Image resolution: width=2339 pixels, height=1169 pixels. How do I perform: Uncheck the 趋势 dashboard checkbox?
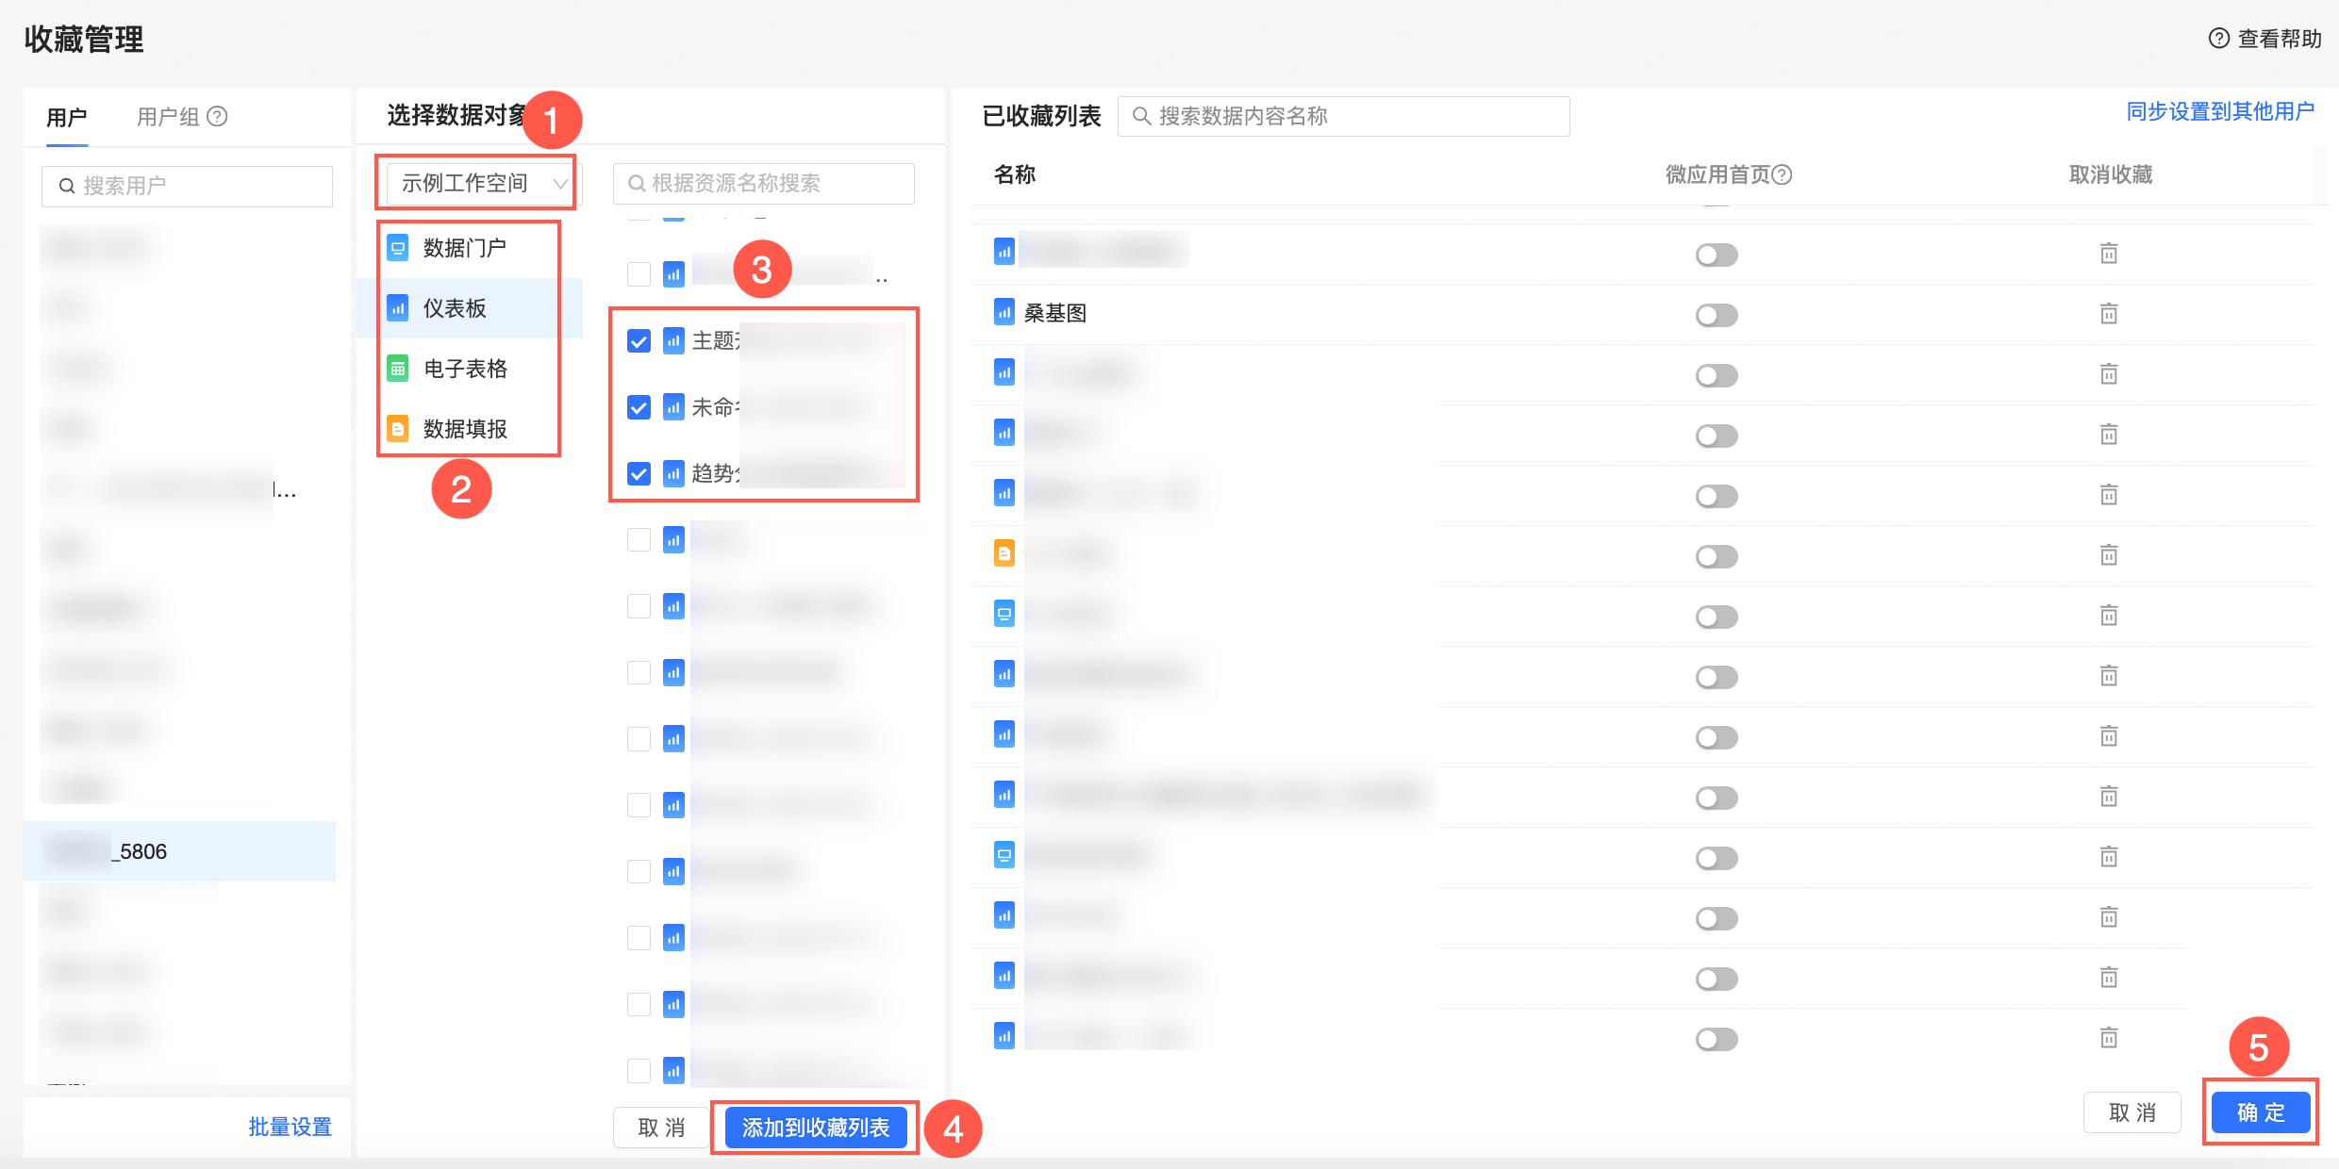tap(639, 473)
